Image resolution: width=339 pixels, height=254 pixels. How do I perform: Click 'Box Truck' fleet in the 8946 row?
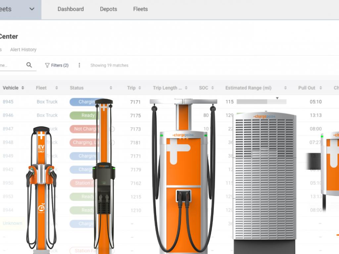[47, 115]
